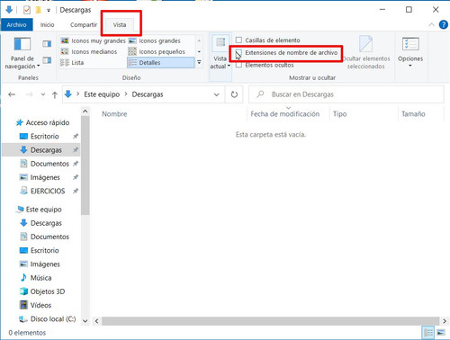Open pinned Escritorio under Acceso rápido
This screenshot has width=450, height=340.
44,136
